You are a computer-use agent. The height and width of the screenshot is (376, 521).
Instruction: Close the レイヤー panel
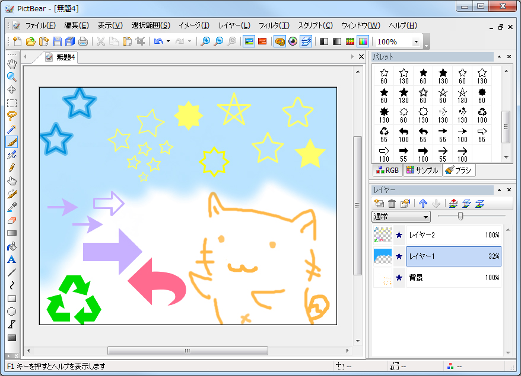pyautogui.click(x=509, y=190)
